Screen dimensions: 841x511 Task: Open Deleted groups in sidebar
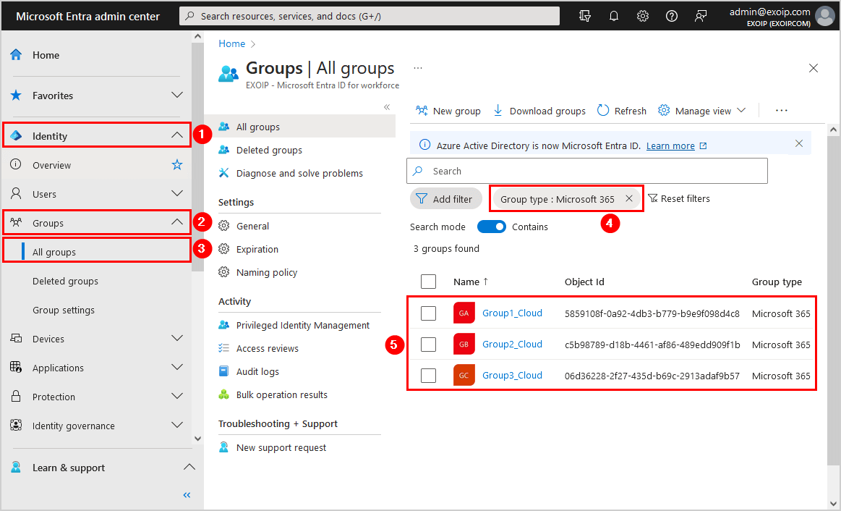pyautogui.click(x=65, y=281)
